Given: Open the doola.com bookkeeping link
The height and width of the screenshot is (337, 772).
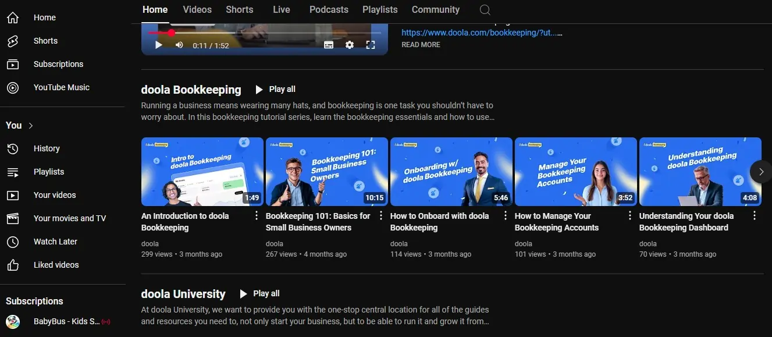Looking at the screenshot, I should coord(482,33).
